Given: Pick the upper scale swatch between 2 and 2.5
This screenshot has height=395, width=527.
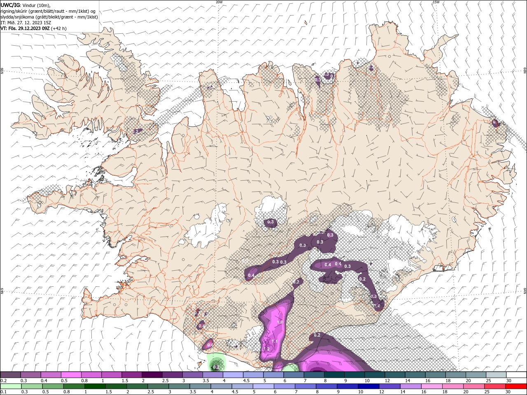Looking at the screenshot, I should pos(152,375).
